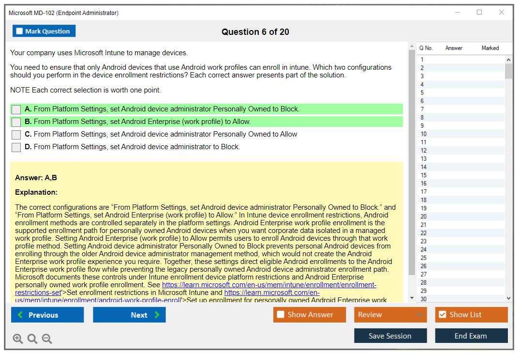Toggle the Show Answer checkbox
520x356 pixels.
point(281,314)
